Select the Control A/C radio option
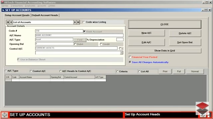Viewport: 213px width, 119px height. coord(31,71)
